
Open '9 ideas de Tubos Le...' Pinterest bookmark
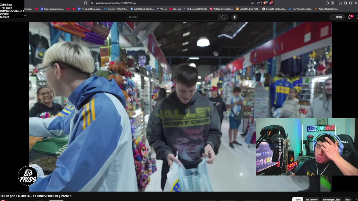(221, 9)
